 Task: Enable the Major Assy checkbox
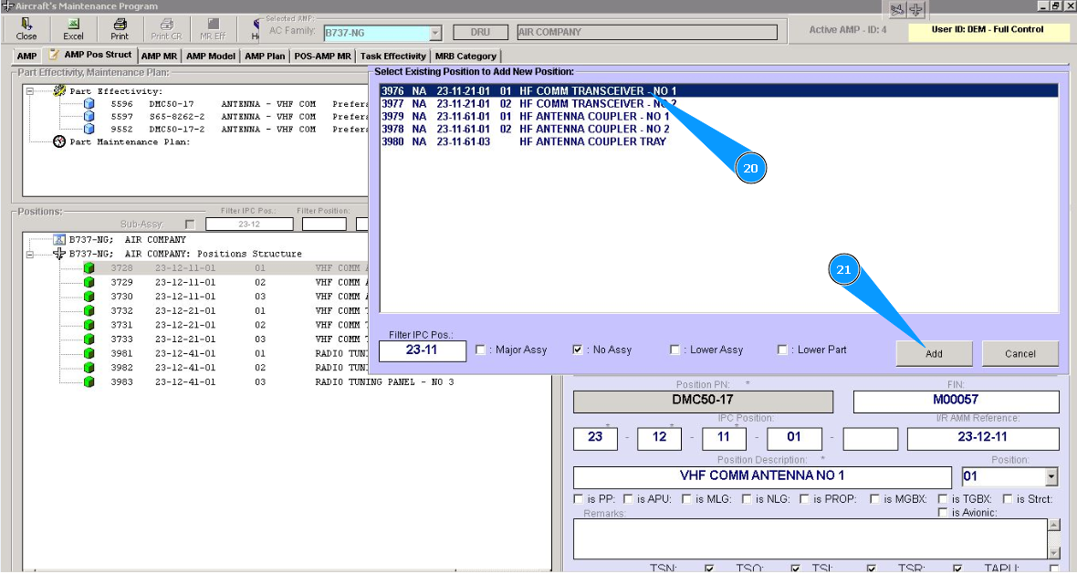[x=480, y=350]
